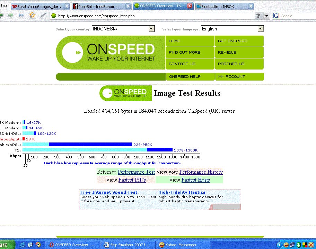Expand hidden system tray icons arrow
The width and height of the screenshot is (316, 249).
point(279,245)
